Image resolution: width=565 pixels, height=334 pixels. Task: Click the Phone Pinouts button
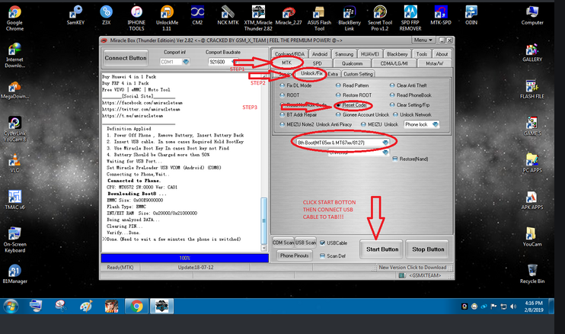click(x=295, y=255)
